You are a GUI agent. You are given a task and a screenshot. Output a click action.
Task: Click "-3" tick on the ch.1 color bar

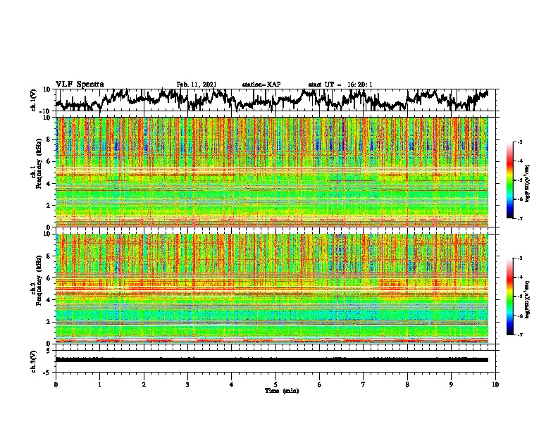click(x=520, y=142)
